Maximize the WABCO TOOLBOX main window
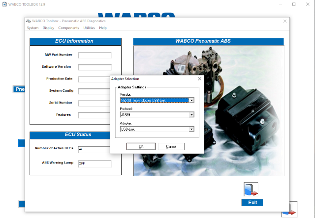This screenshot has width=315, height=218. 294,4
